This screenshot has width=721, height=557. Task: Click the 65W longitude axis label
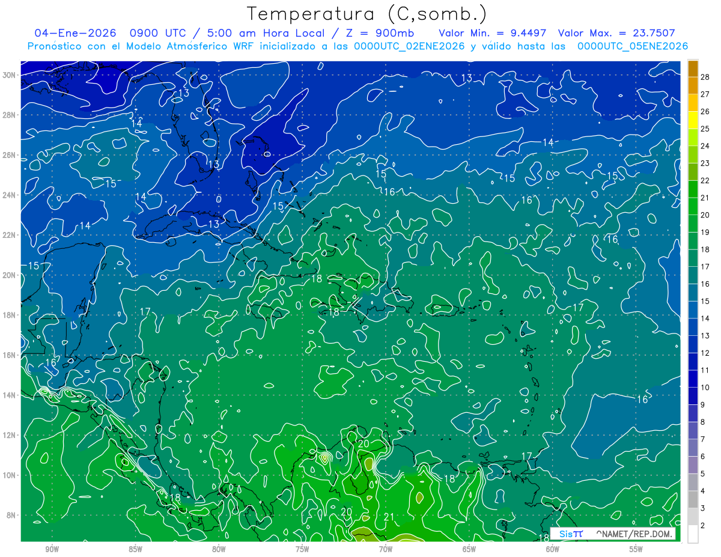pyautogui.click(x=469, y=549)
